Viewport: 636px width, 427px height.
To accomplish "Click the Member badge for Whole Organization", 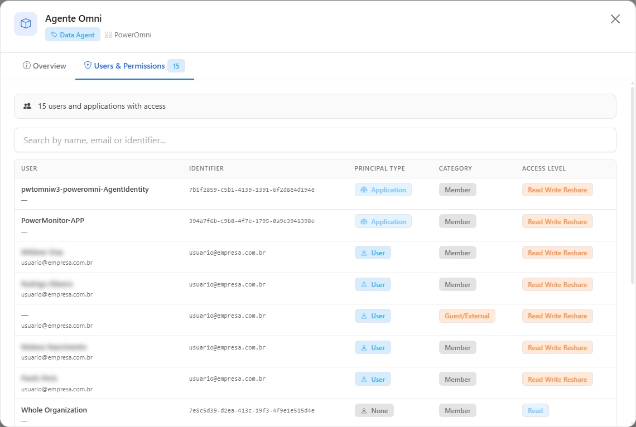I will 457,410.
